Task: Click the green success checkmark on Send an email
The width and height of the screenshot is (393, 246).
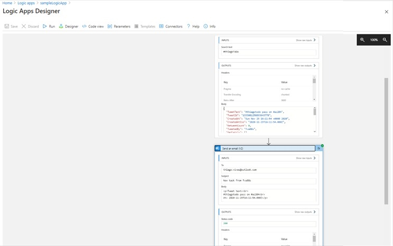Action: (322, 146)
